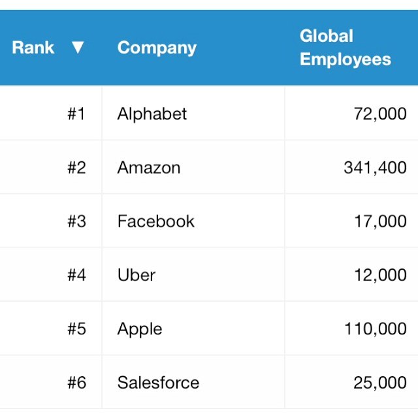Click the 72,000 employees value
Screen dimensions: 418x418
[x=380, y=114]
